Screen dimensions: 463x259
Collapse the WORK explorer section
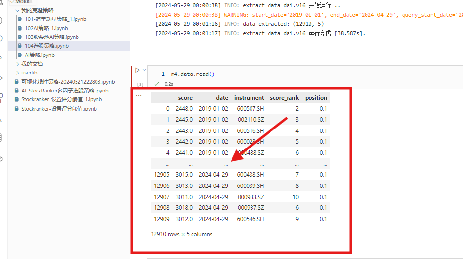[12, 2]
